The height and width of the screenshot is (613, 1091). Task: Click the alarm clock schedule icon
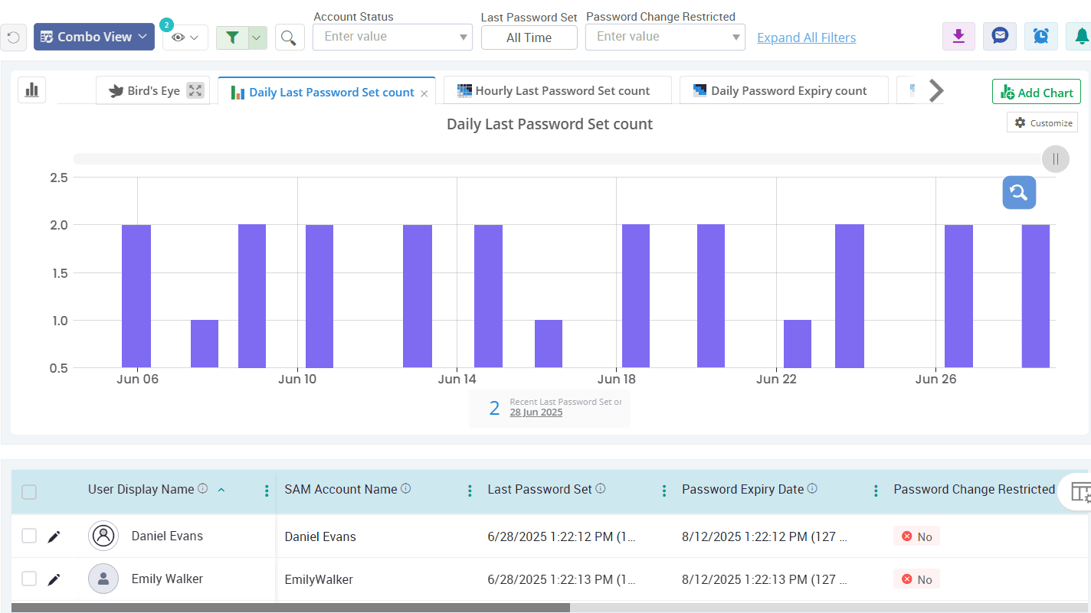pos(1040,36)
